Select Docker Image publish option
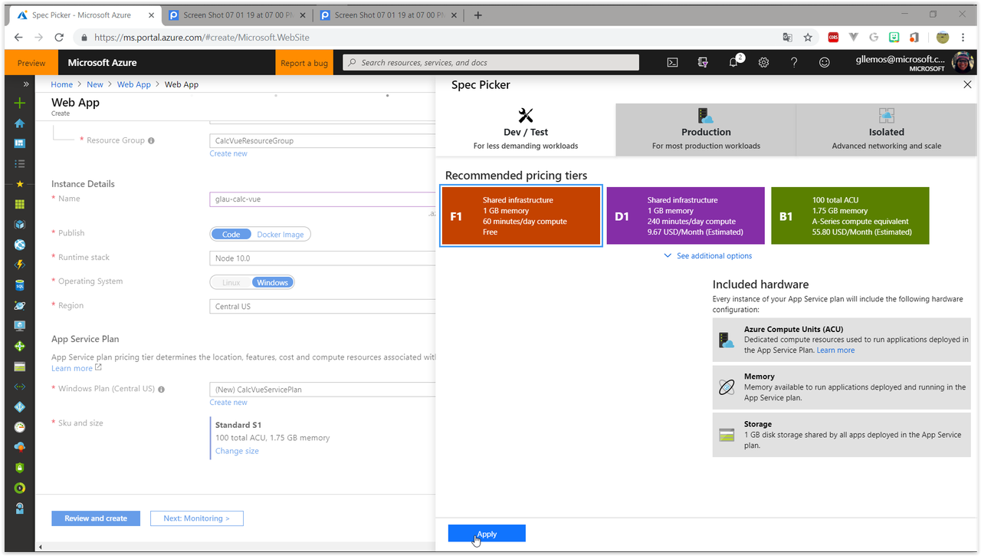The height and width of the screenshot is (556, 981). click(281, 235)
